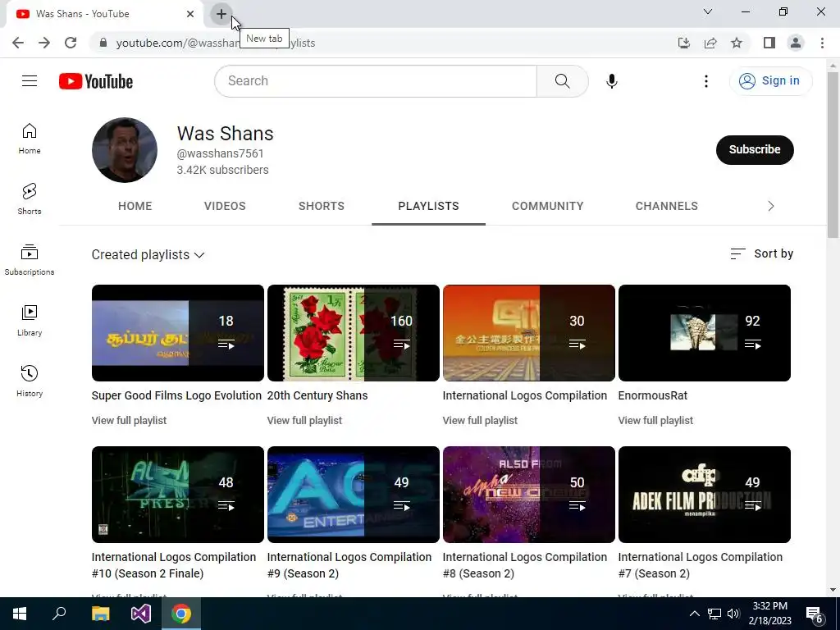This screenshot has height=630, width=840.
Task: Open 20th Century Shans rose stamp thumbnail
Action: pyautogui.click(x=354, y=333)
